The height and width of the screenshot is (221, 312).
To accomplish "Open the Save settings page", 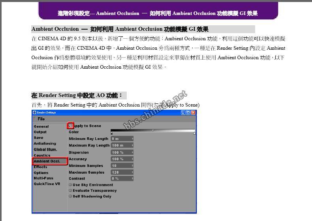I will click(x=38, y=138).
